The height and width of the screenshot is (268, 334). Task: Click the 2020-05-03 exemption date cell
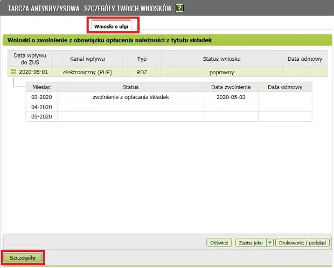(231, 97)
